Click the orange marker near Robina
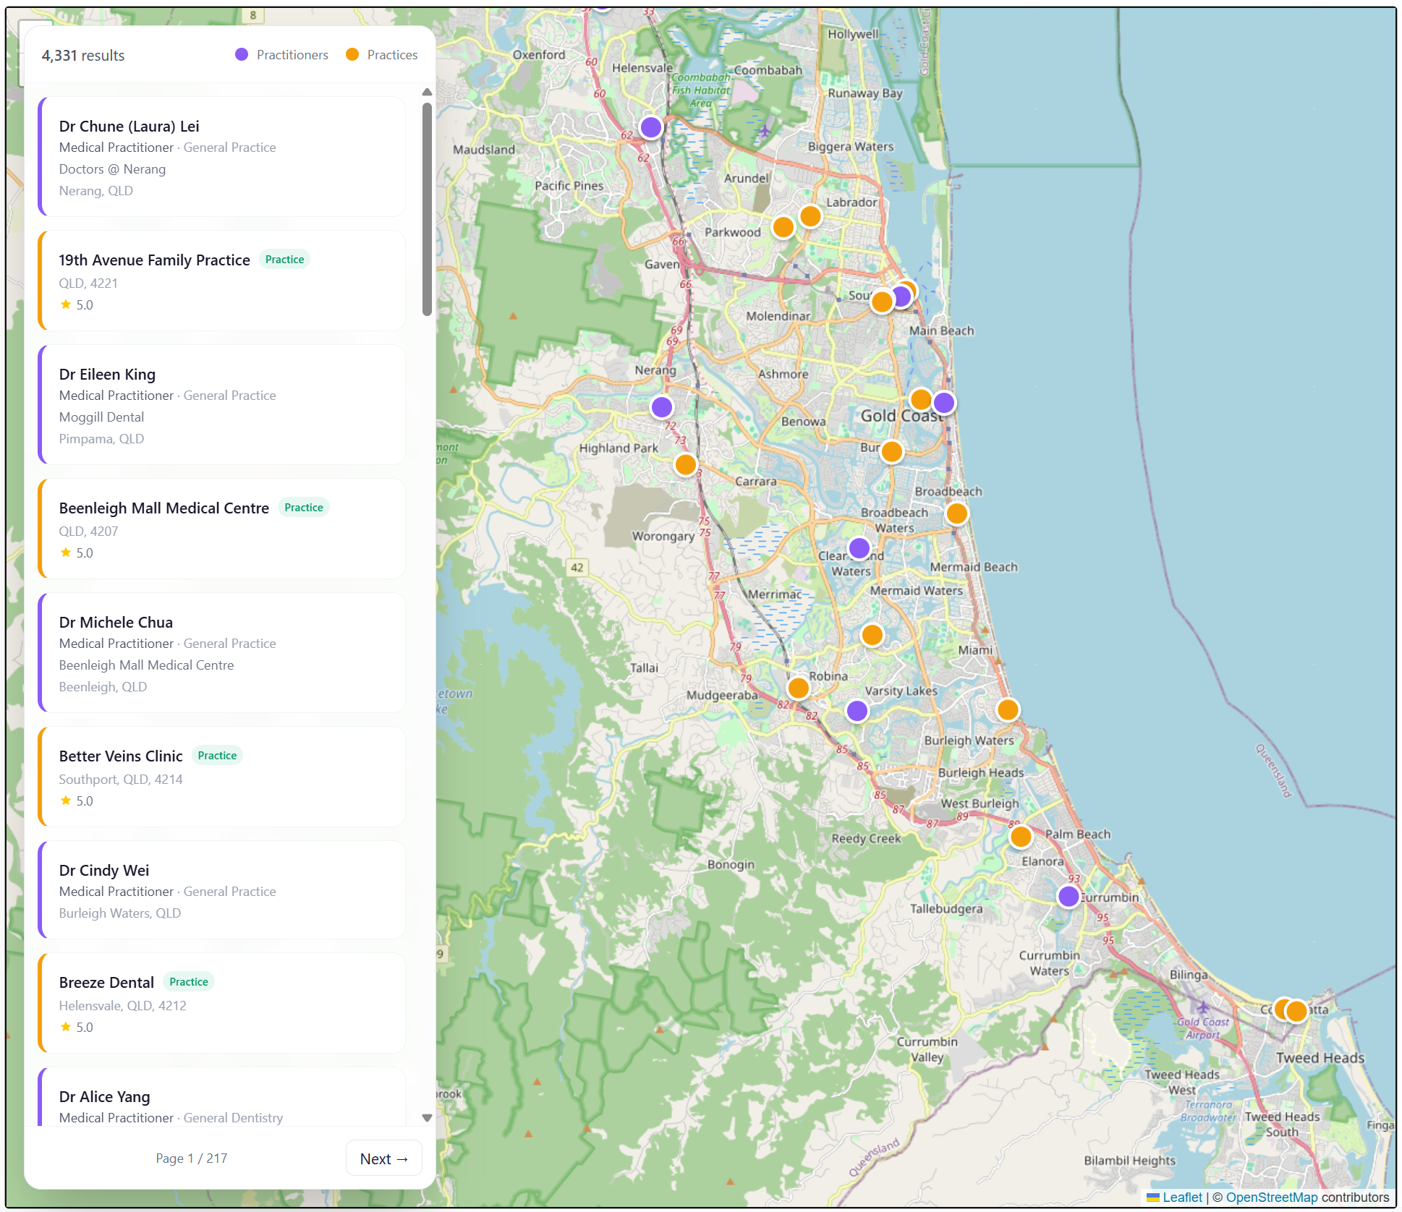Viewport: 1402px width, 1212px height. [x=799, y=688]
